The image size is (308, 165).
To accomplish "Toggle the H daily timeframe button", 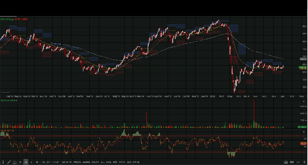I will click(x=26, y=162).
